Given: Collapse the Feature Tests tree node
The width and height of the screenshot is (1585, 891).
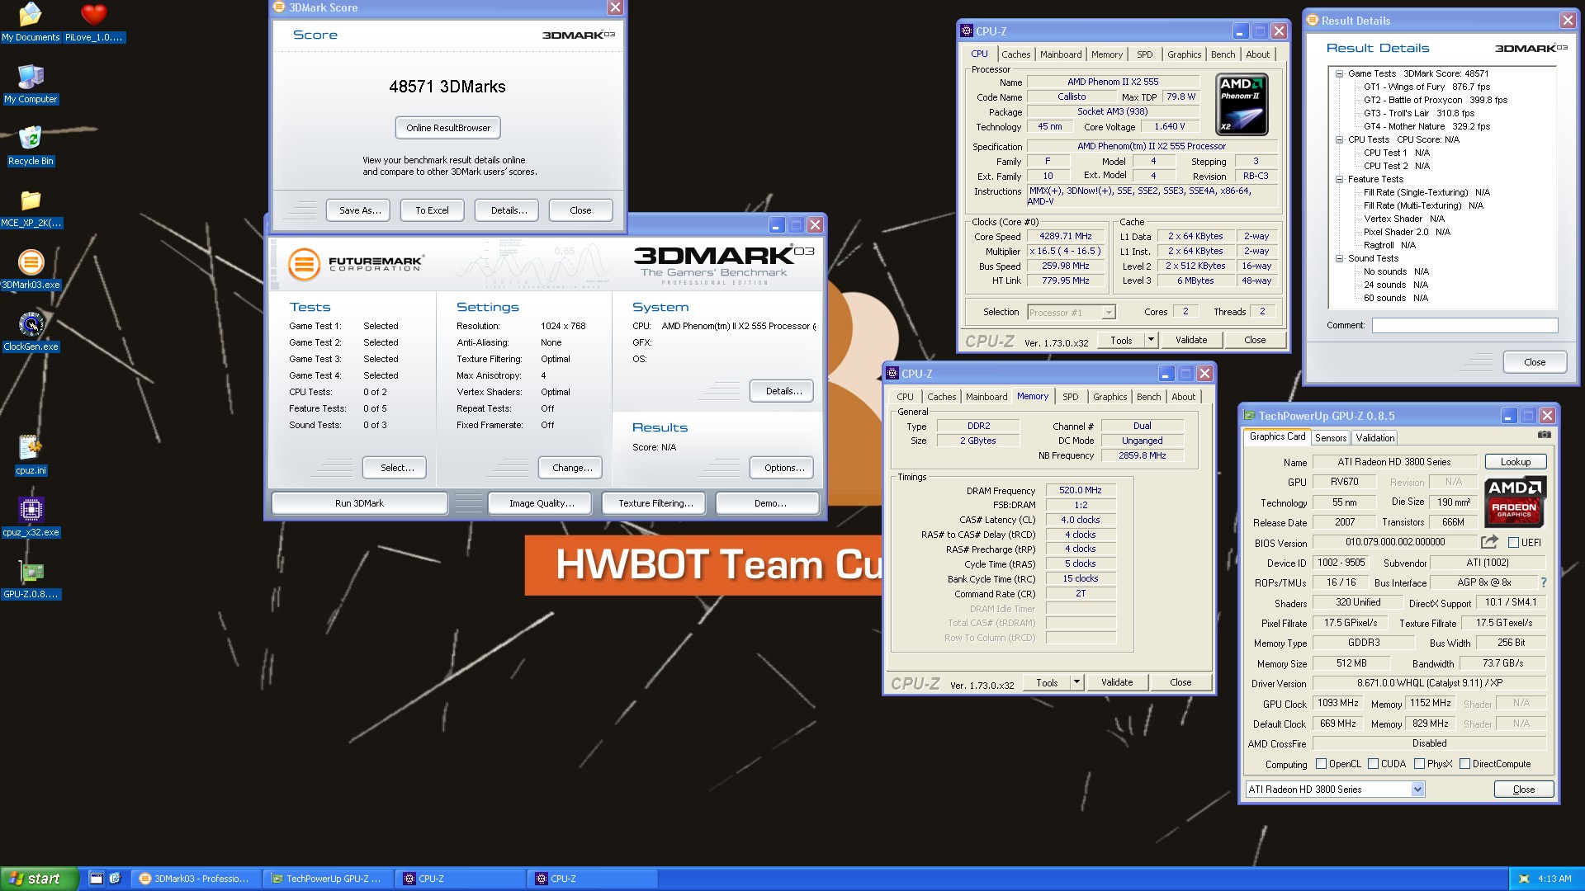Looking at the screenshot, I should click(x=1339, y=179).
